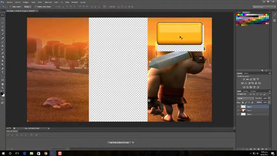277x156 pixels.
Task: Select the Horizontal Type tool
Action: (x=3, y=72)
